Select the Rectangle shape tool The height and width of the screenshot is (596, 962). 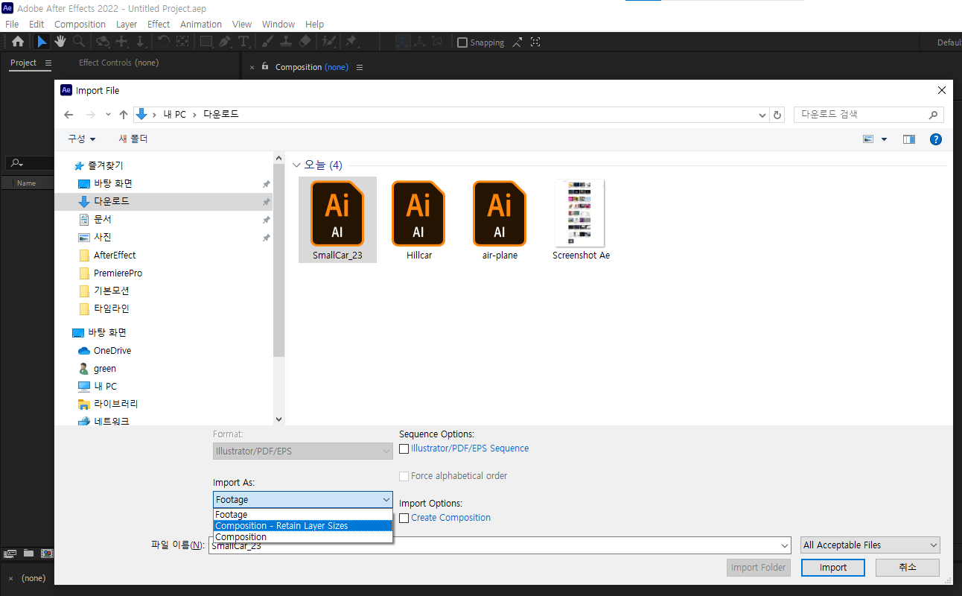[207, 42]
